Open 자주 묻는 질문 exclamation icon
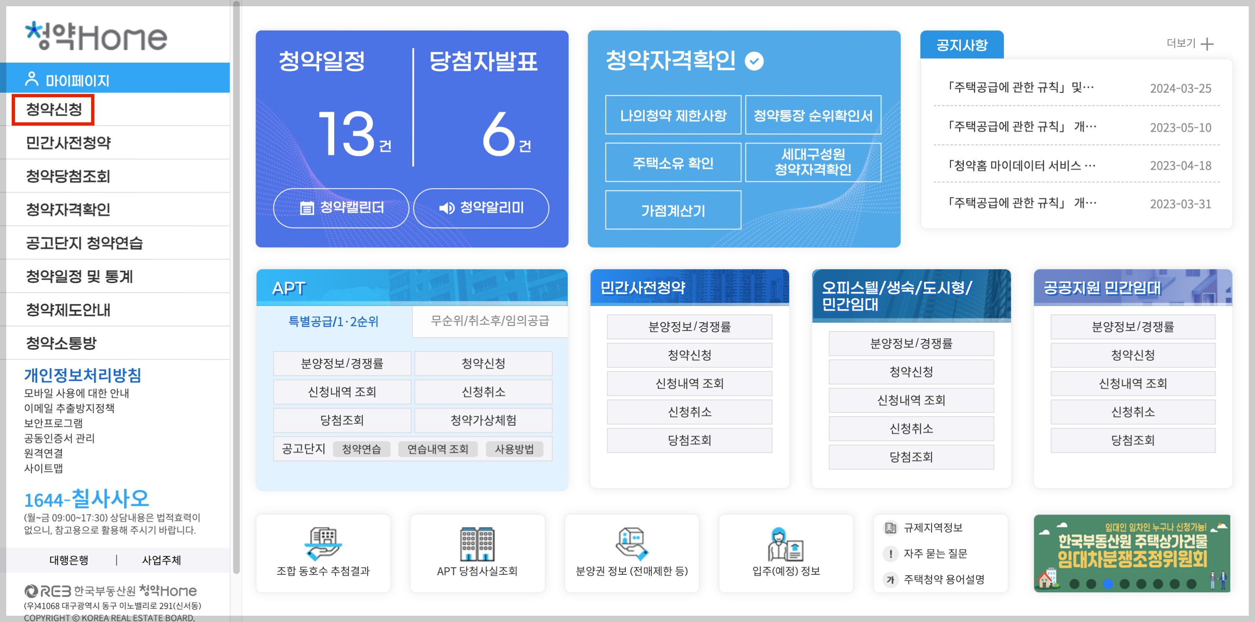Screen dimensions: 1255x622 890,553
